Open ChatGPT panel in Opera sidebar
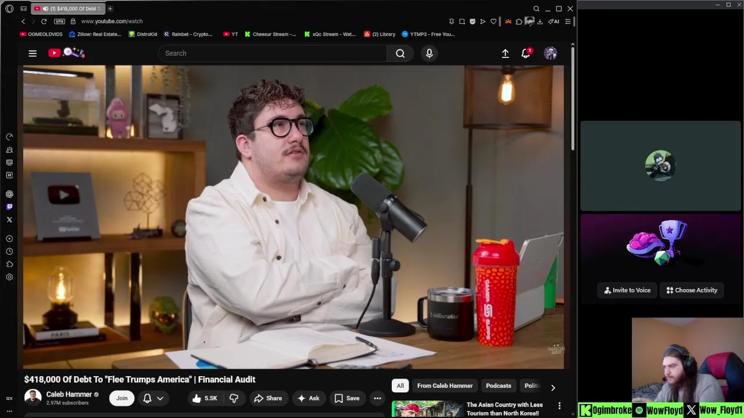 point(9,194)
